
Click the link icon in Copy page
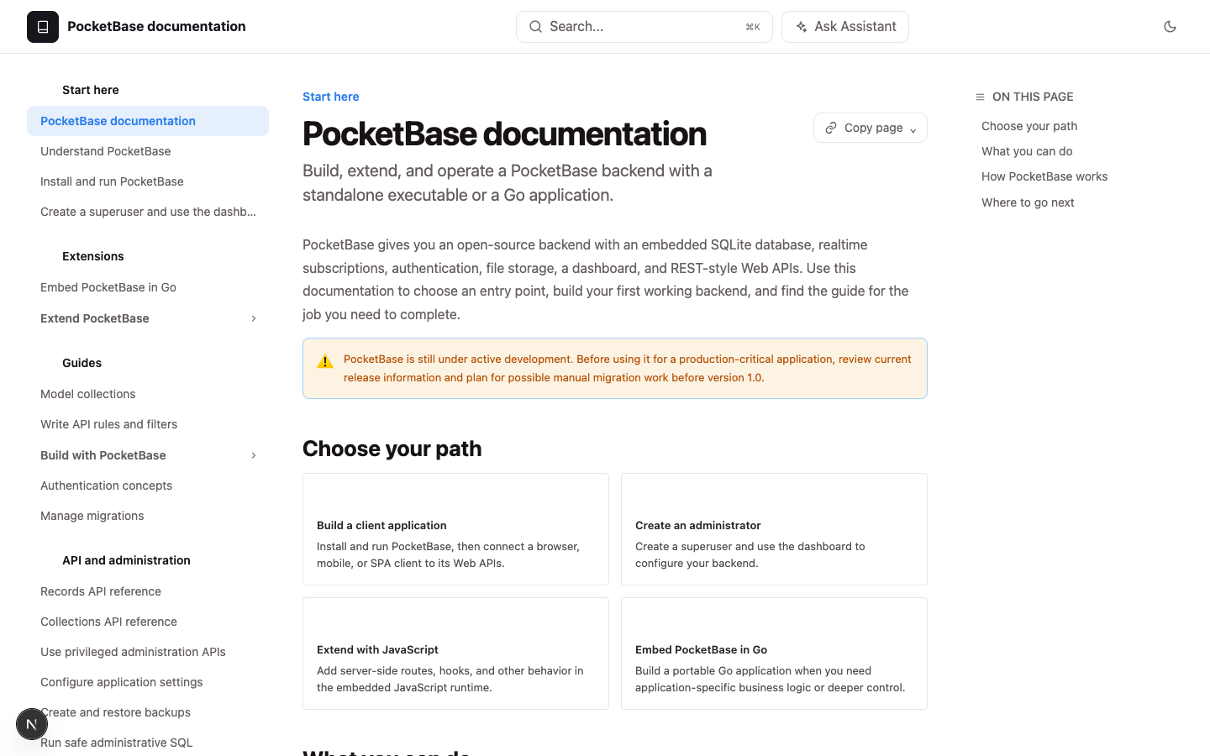[831, 128]
